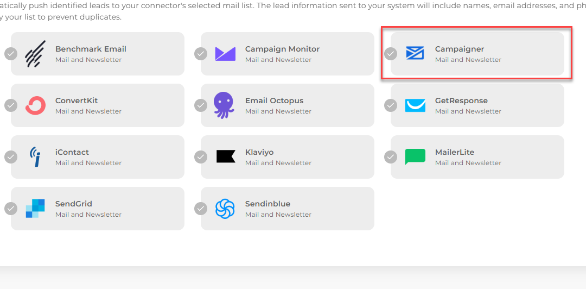
Task: Toggle the check circle for Benchmark Email
Action: 11,54
